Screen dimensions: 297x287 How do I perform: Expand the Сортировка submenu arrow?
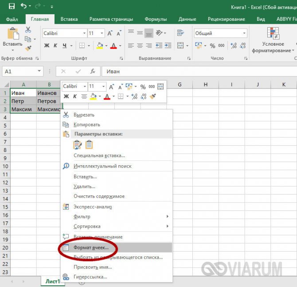coord(168,226)
